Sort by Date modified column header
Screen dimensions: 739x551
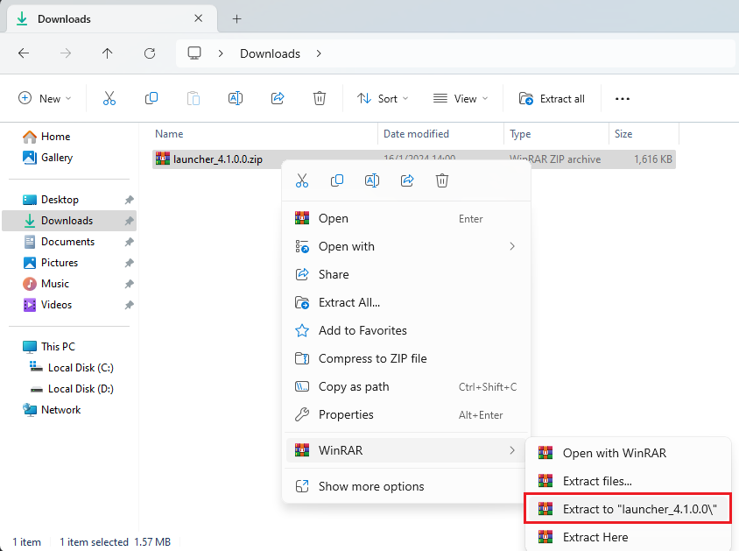(416, 134)
